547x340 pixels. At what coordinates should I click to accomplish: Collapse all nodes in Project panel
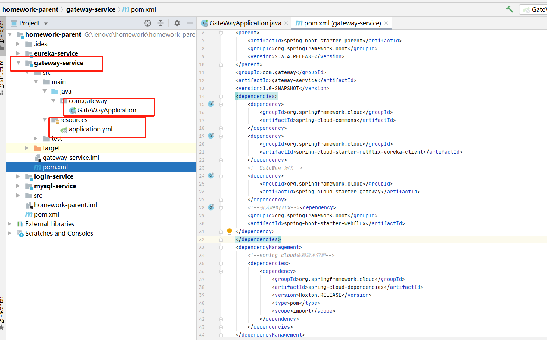click(161, 23)
